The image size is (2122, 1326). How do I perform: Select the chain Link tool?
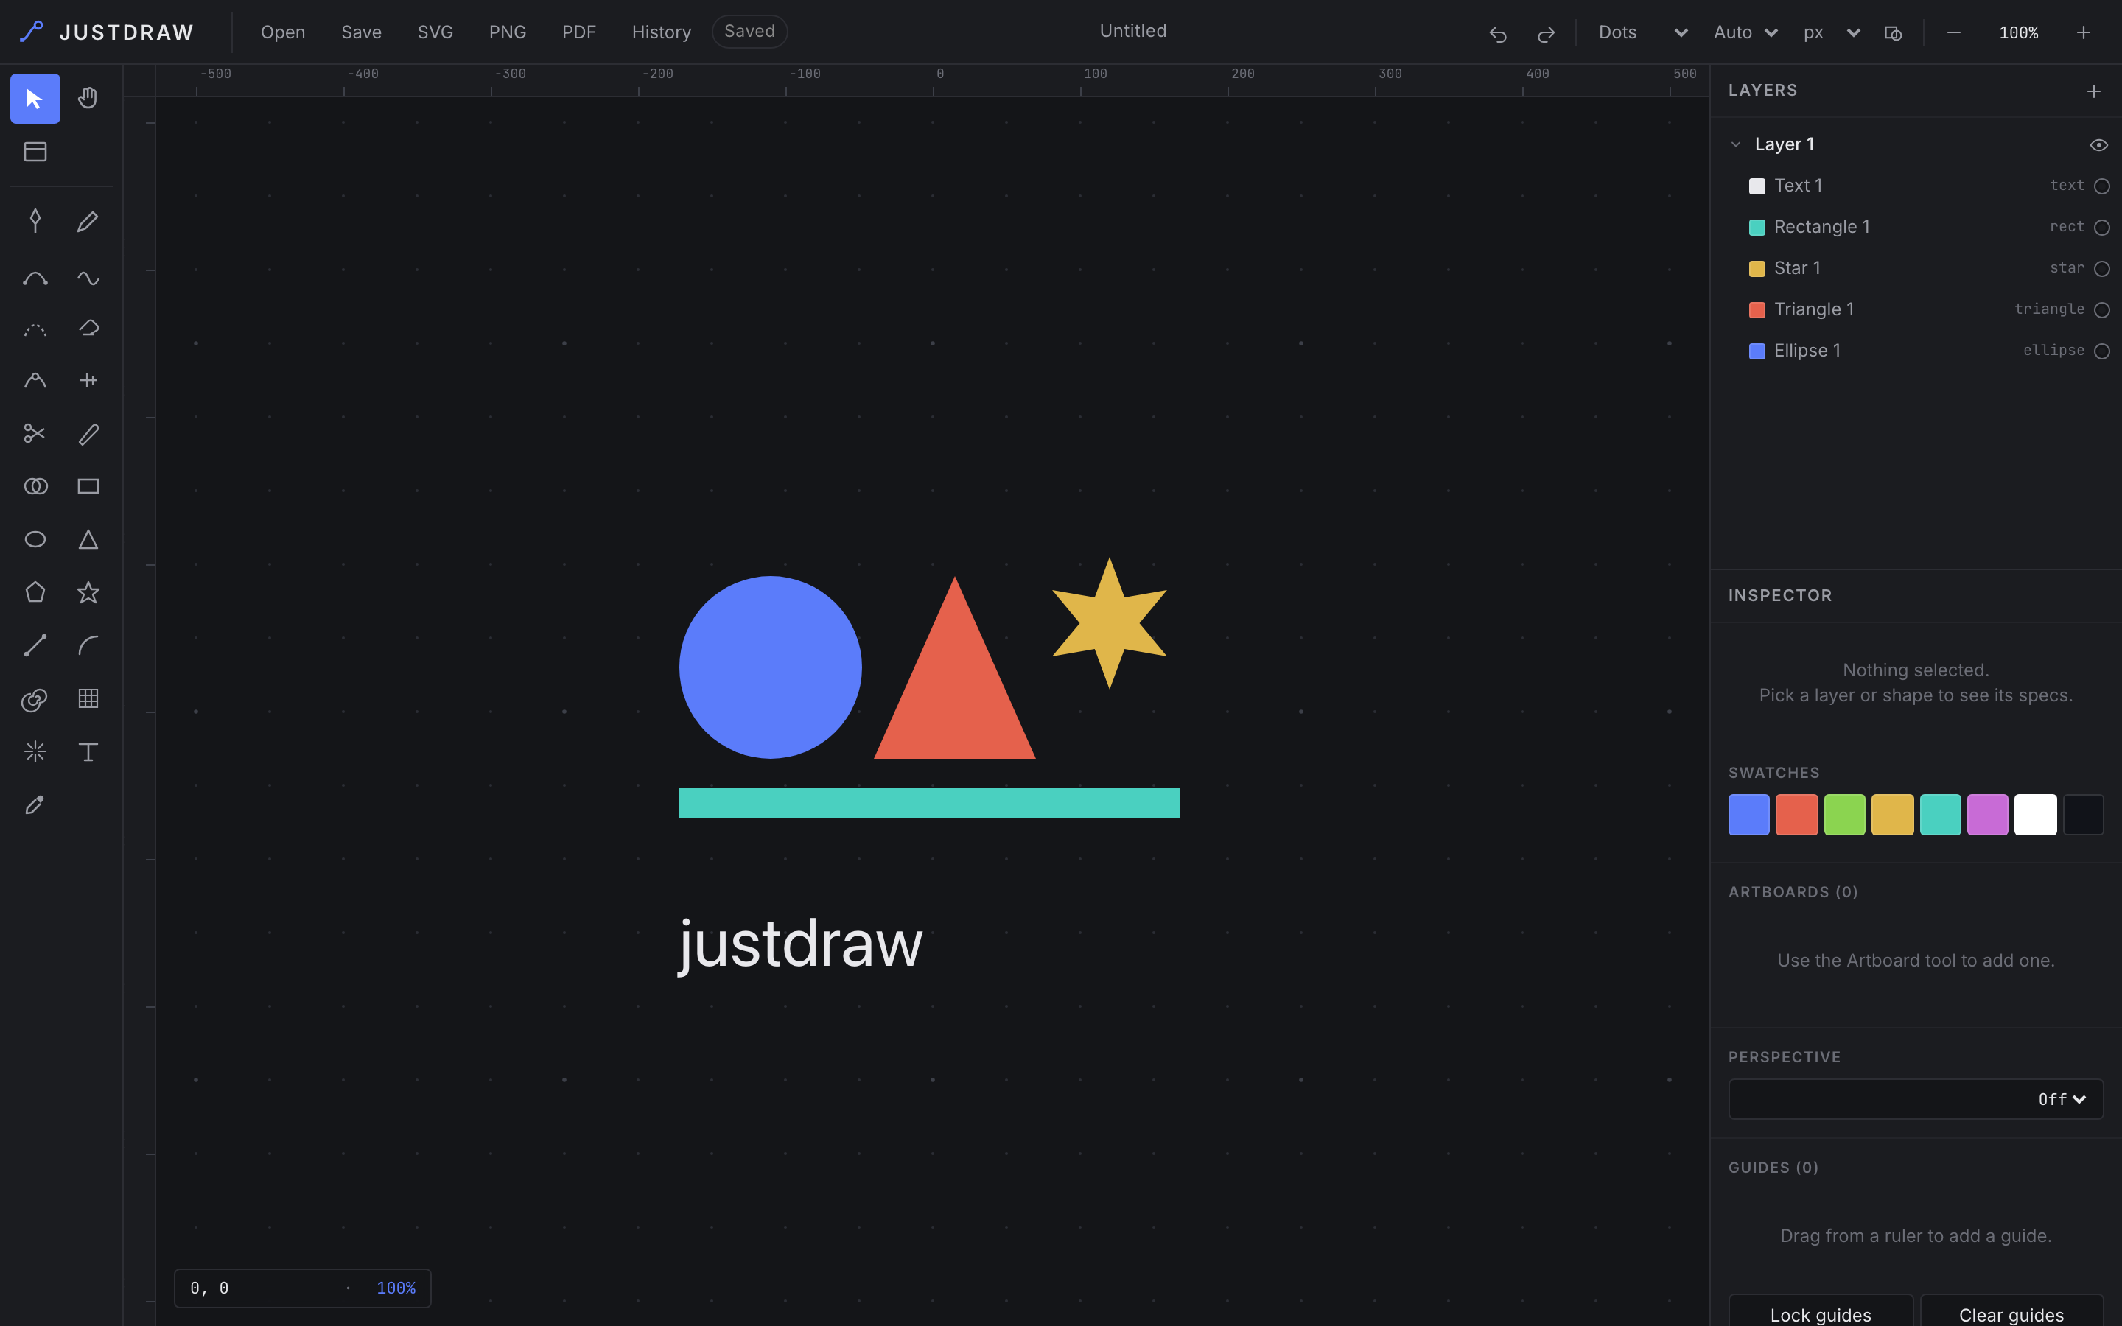tap(35, 699)
